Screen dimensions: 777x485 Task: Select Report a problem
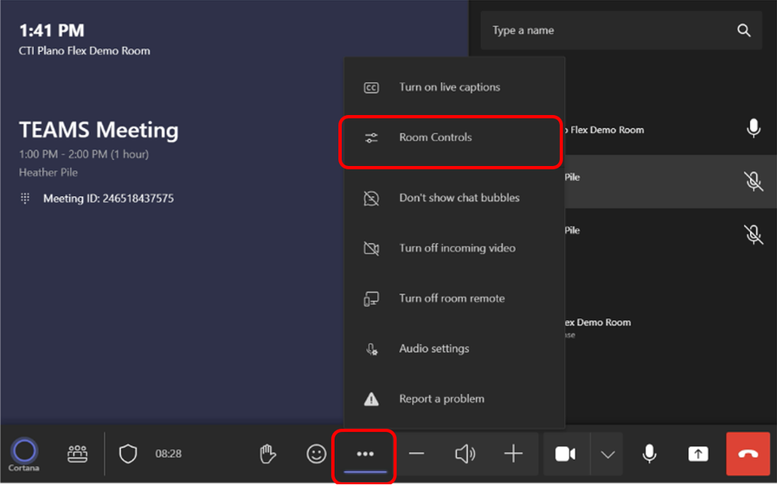441,398
